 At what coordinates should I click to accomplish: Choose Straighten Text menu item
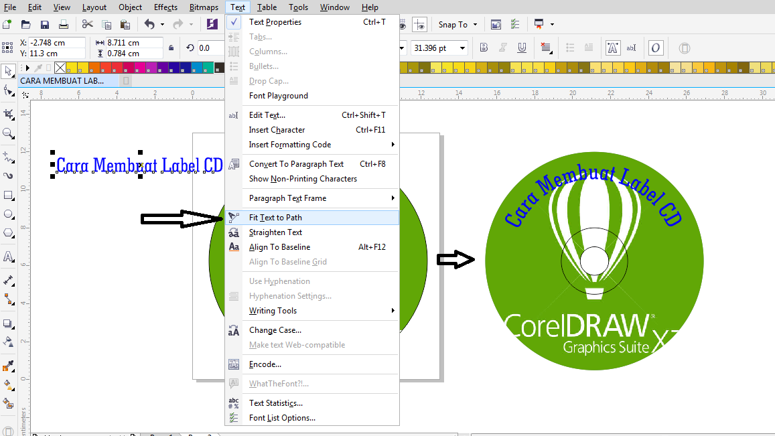click(312, 232)
